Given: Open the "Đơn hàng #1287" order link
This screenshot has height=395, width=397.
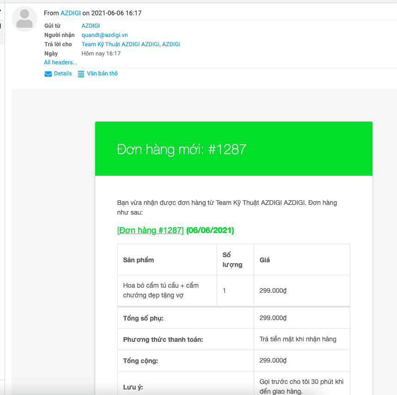Looking at the screenshot, I should point(149,230).
